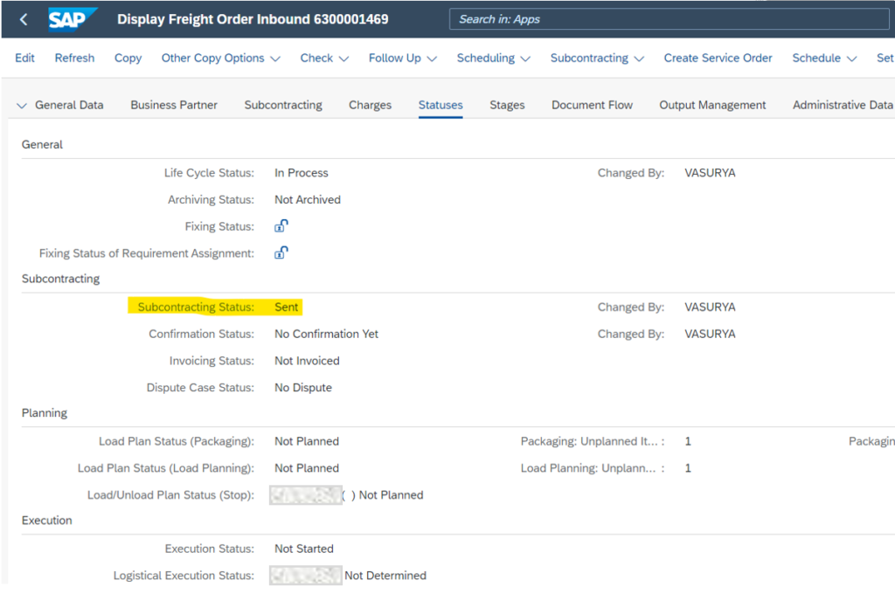Viewport: 895px width, 601px height.
Task: Open the Output Management tab
Action: (712, 105)
